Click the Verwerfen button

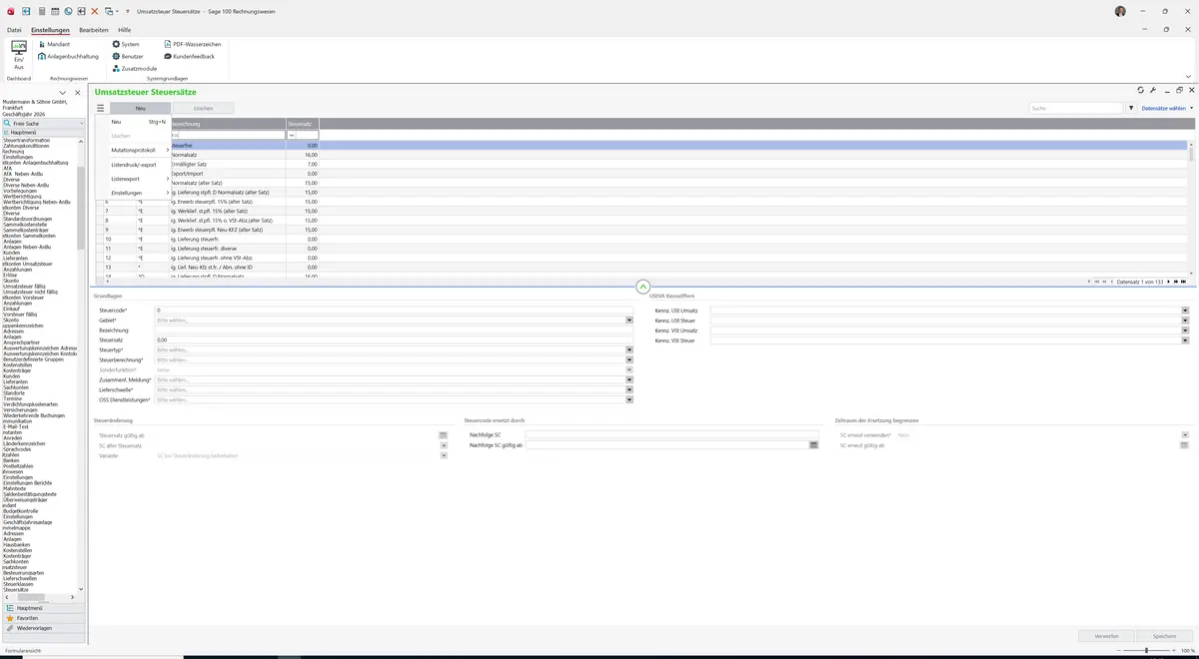pyautogui.click(x=1106, y=636)
